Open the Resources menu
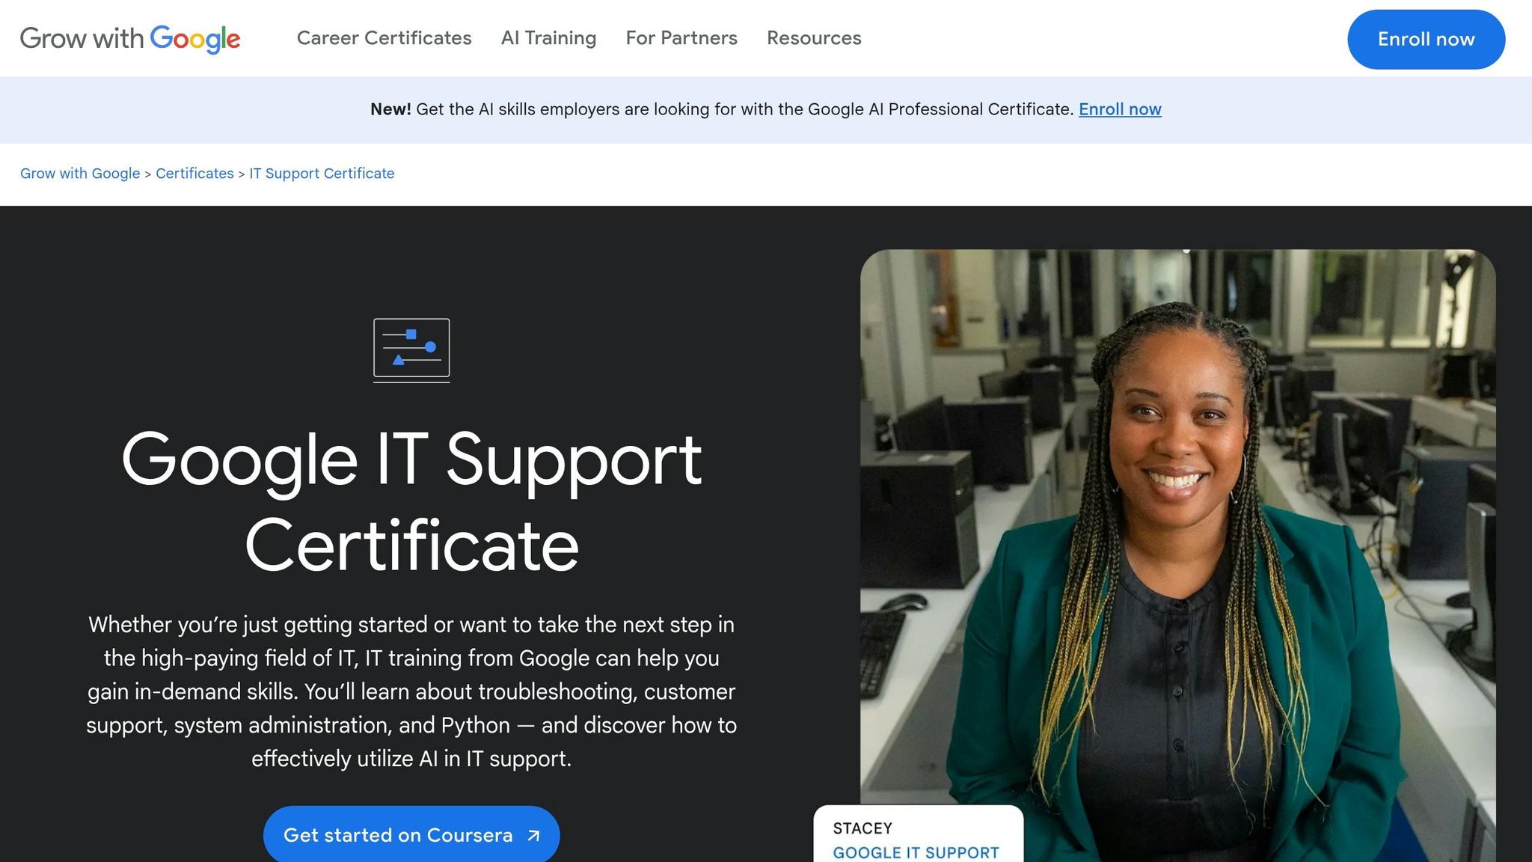1532x862 pixels. (814, 38)
